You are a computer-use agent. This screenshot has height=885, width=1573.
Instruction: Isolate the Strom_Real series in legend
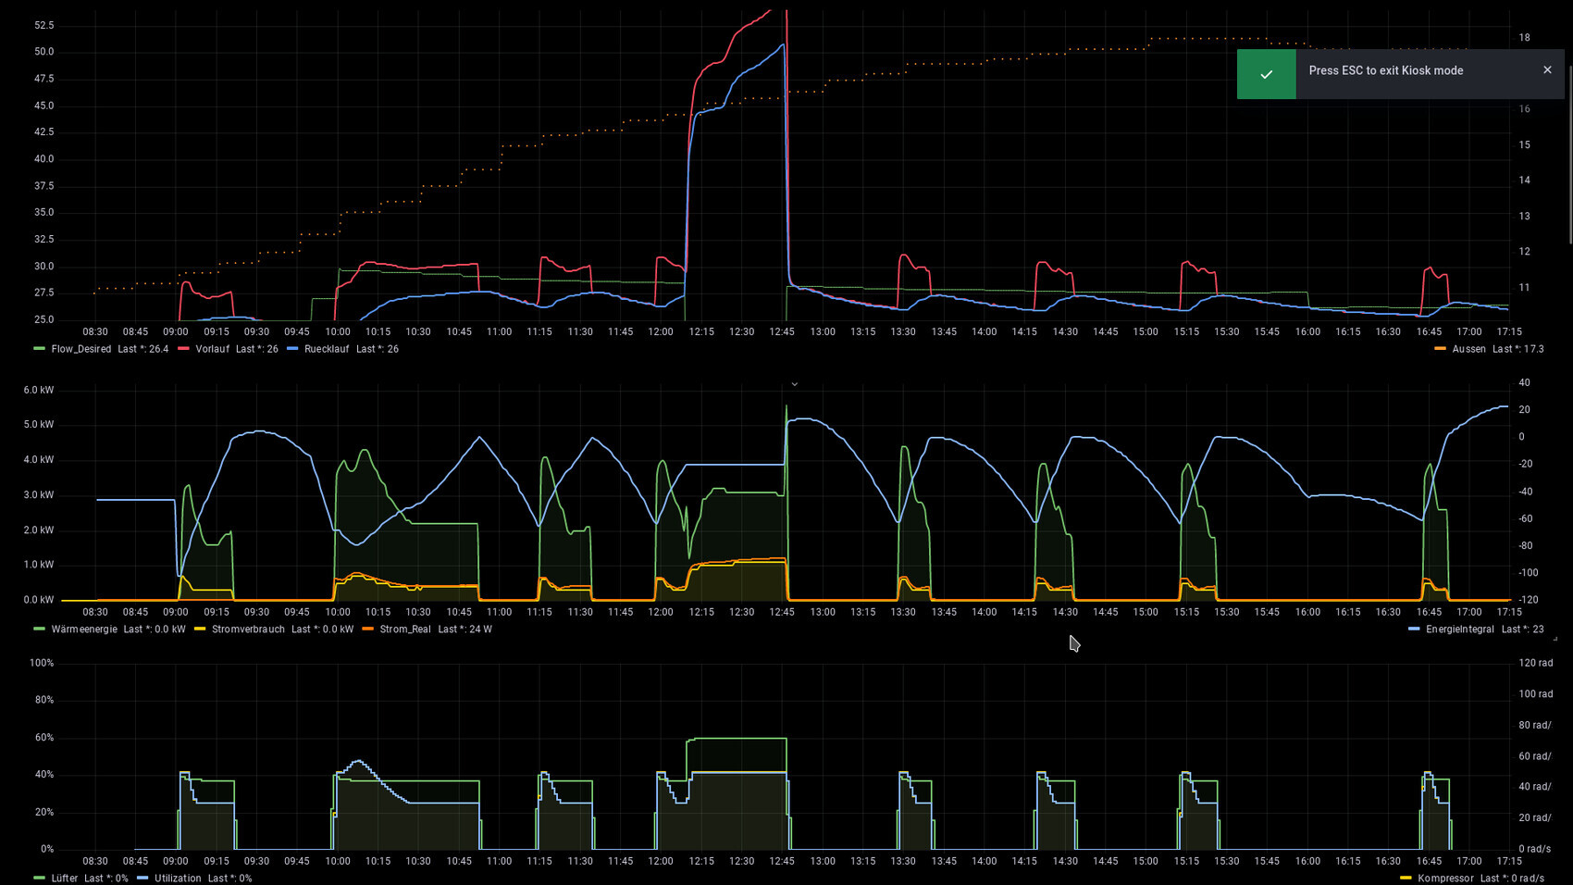point(405,629)
